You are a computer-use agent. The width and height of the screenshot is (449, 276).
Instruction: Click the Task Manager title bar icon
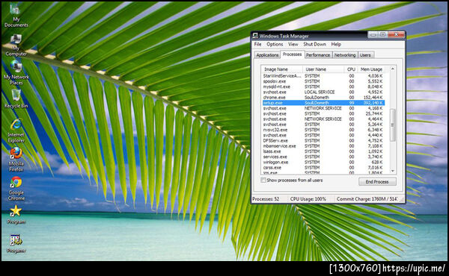[x=255, y=36]
